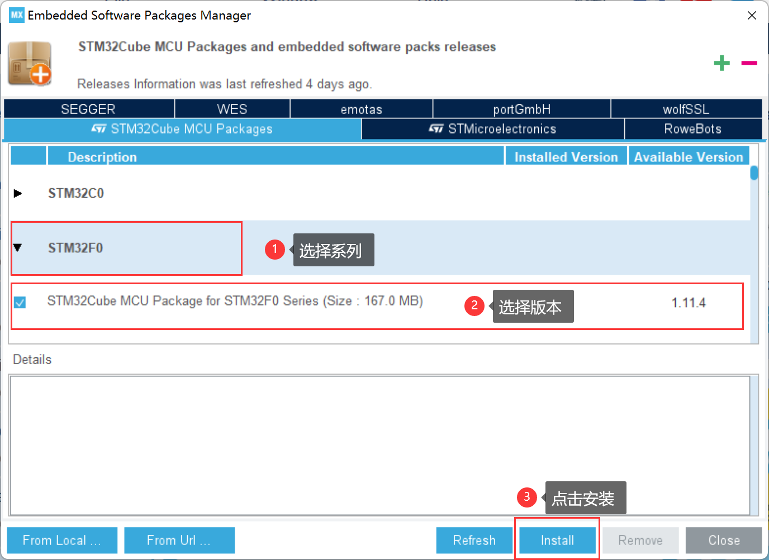Screen dimensions: 769x560
Task: Switch to the wolfSSL tab
Action: 686,109
